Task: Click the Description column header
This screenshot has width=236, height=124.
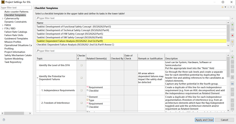Action: click(x=196, y=57)
